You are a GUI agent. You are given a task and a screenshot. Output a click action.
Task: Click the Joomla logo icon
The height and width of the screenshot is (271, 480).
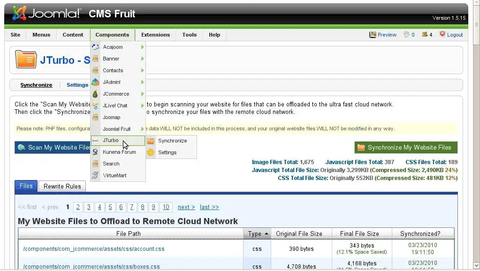[19, 13]
